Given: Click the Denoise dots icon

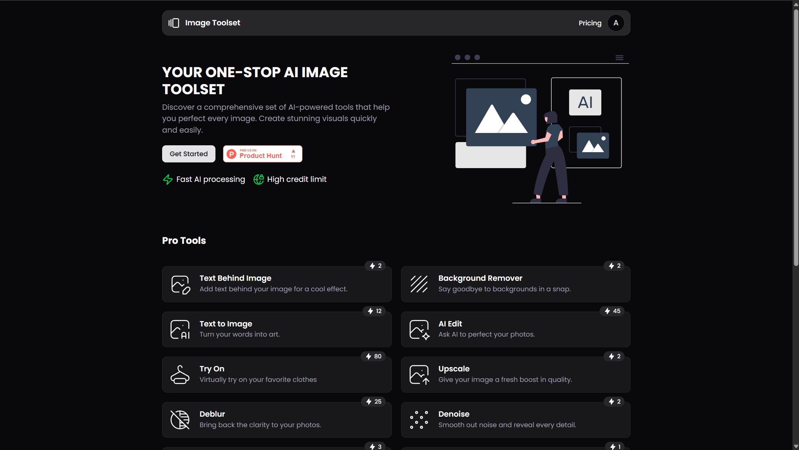Looking at the screenshot, I should pyautogui.click(x=419, y=420).
